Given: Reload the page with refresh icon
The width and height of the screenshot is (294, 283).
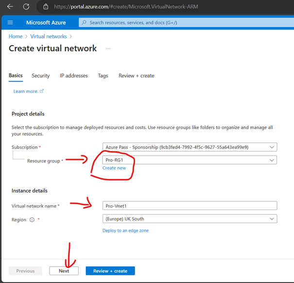Looking at the screenshot, I should (26, 7).
